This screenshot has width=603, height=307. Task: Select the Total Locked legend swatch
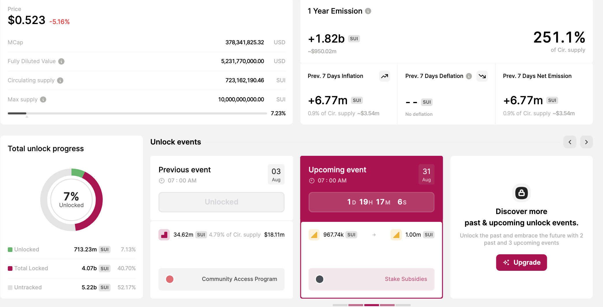coord(10,268)
